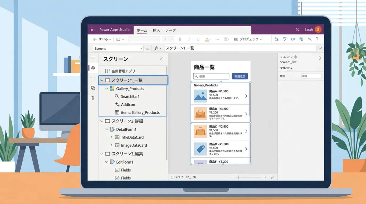Open the app launcher waffle icon
Viewport: 366px width, 204px height.
click(x=93, y=30)
